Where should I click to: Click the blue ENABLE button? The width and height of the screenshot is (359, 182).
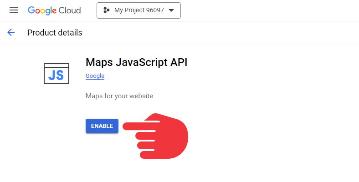click(x=102, y=126)
